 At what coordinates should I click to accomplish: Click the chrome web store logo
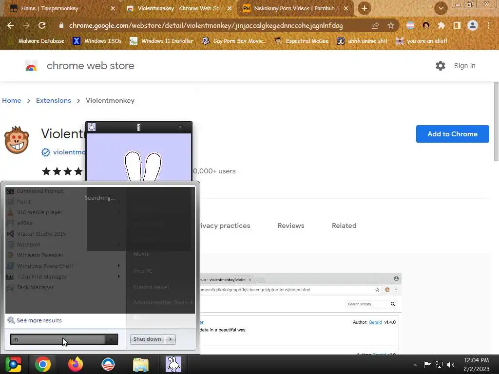click(80, 66)
